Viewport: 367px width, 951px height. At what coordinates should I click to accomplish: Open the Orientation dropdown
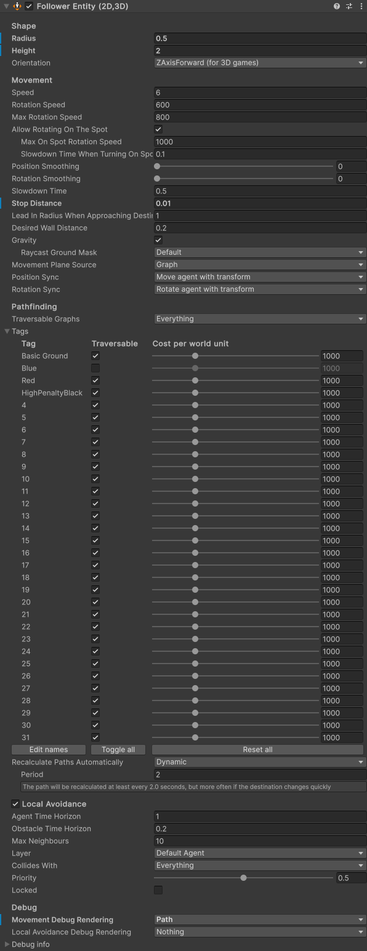tap(260, 63)
